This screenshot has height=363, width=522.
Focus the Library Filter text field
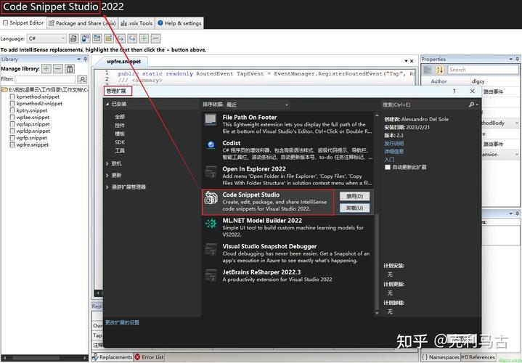tap(45, 79)
